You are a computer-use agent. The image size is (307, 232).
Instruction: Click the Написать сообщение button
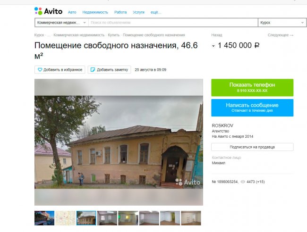[x=252, y=108]
